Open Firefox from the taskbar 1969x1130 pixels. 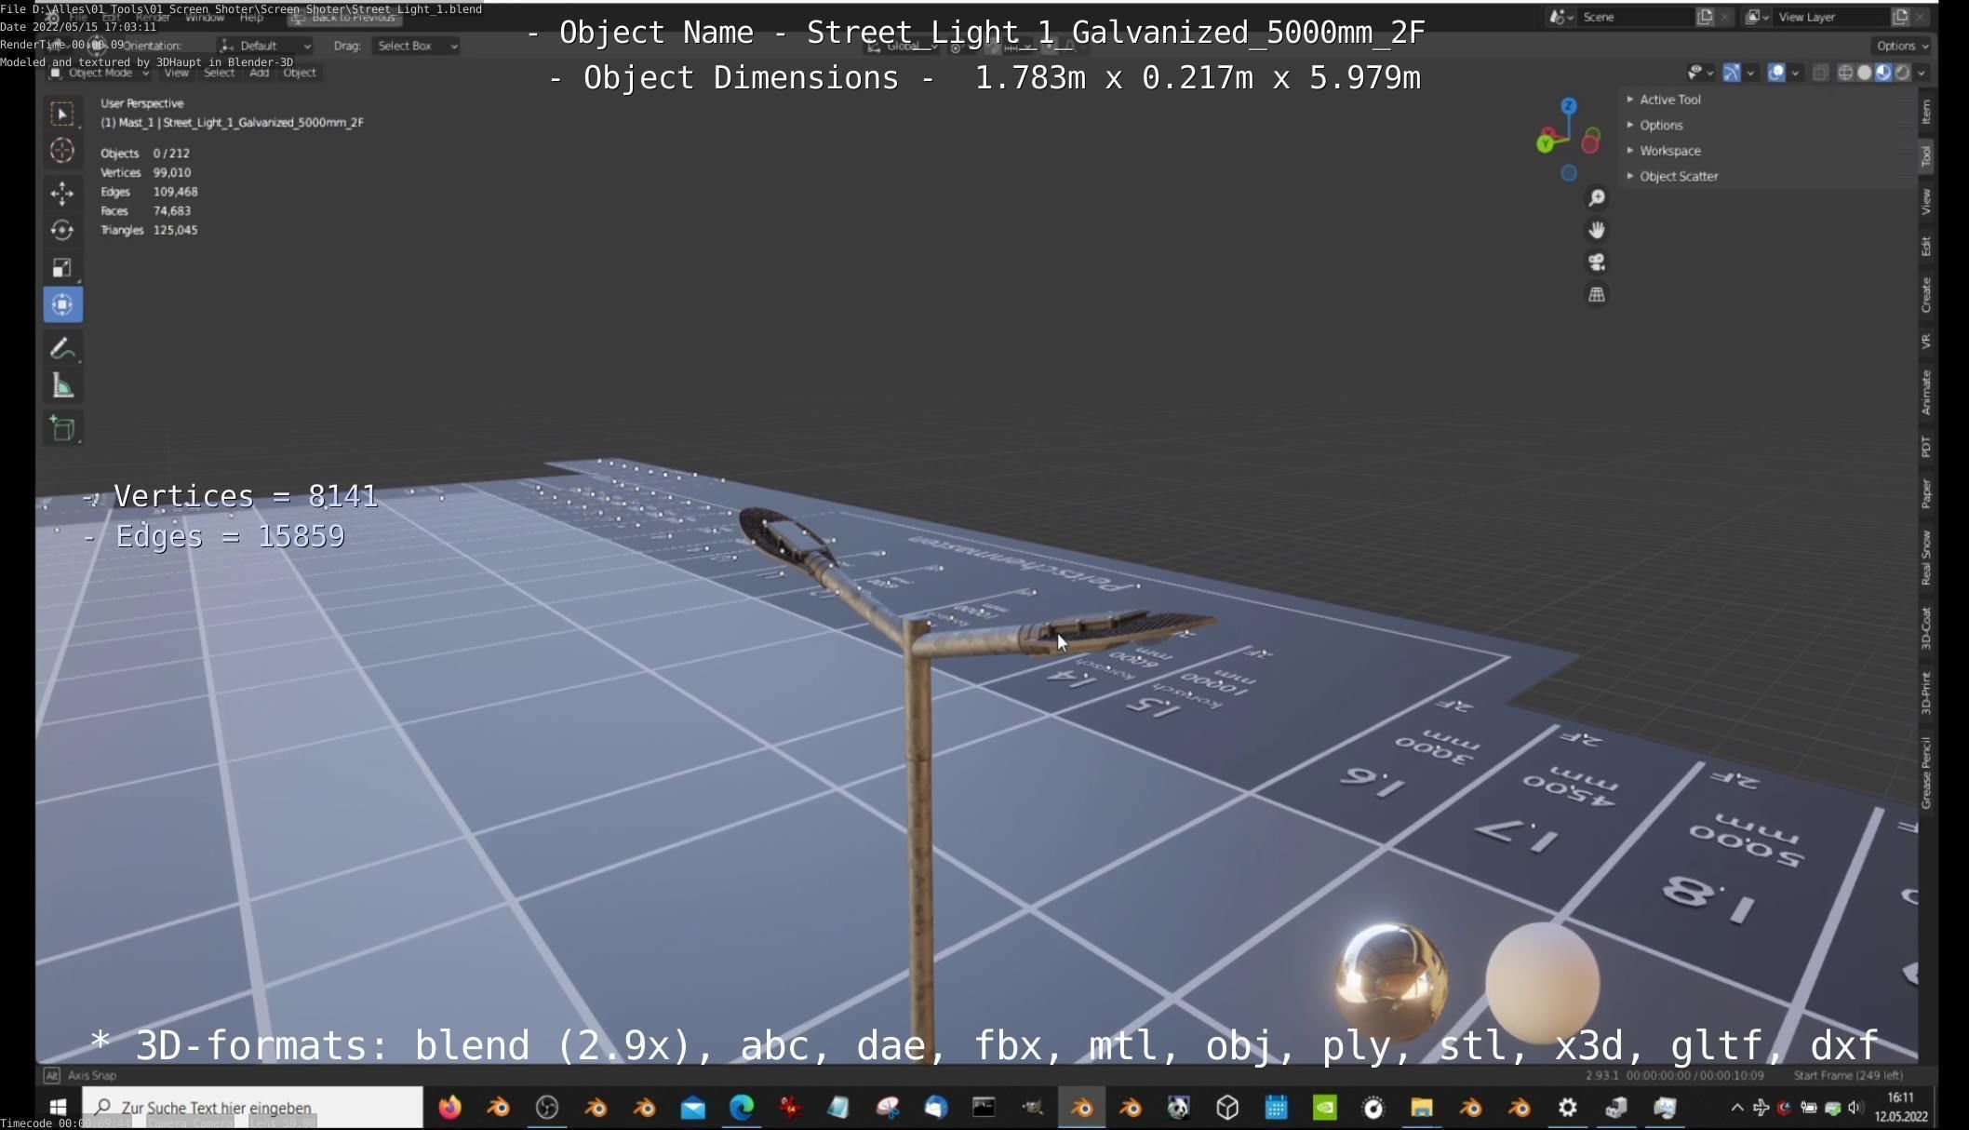point(449,1107)
